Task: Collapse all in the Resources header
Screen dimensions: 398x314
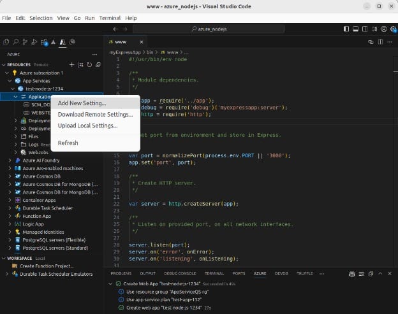Action: click(x=98, y=64)
